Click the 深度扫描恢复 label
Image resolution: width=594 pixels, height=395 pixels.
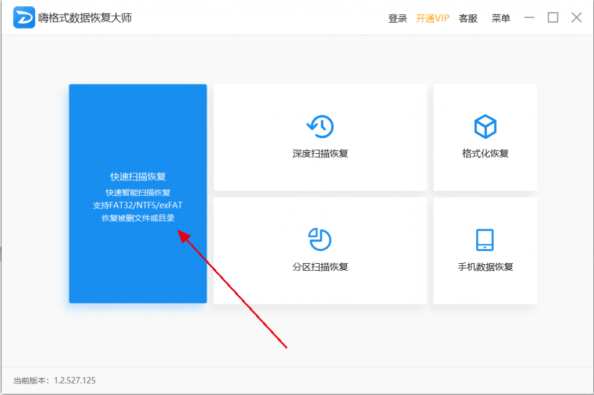click(320, 154)
